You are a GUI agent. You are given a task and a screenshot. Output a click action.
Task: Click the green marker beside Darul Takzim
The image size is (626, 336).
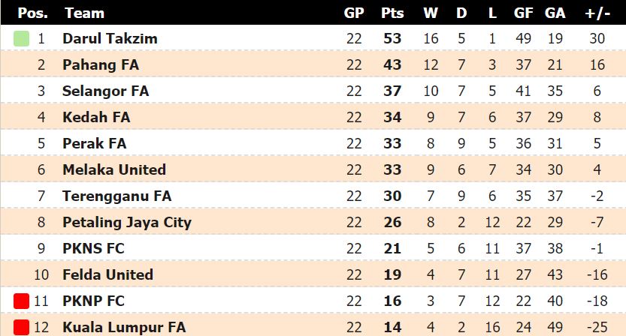(x=21, y=38)
